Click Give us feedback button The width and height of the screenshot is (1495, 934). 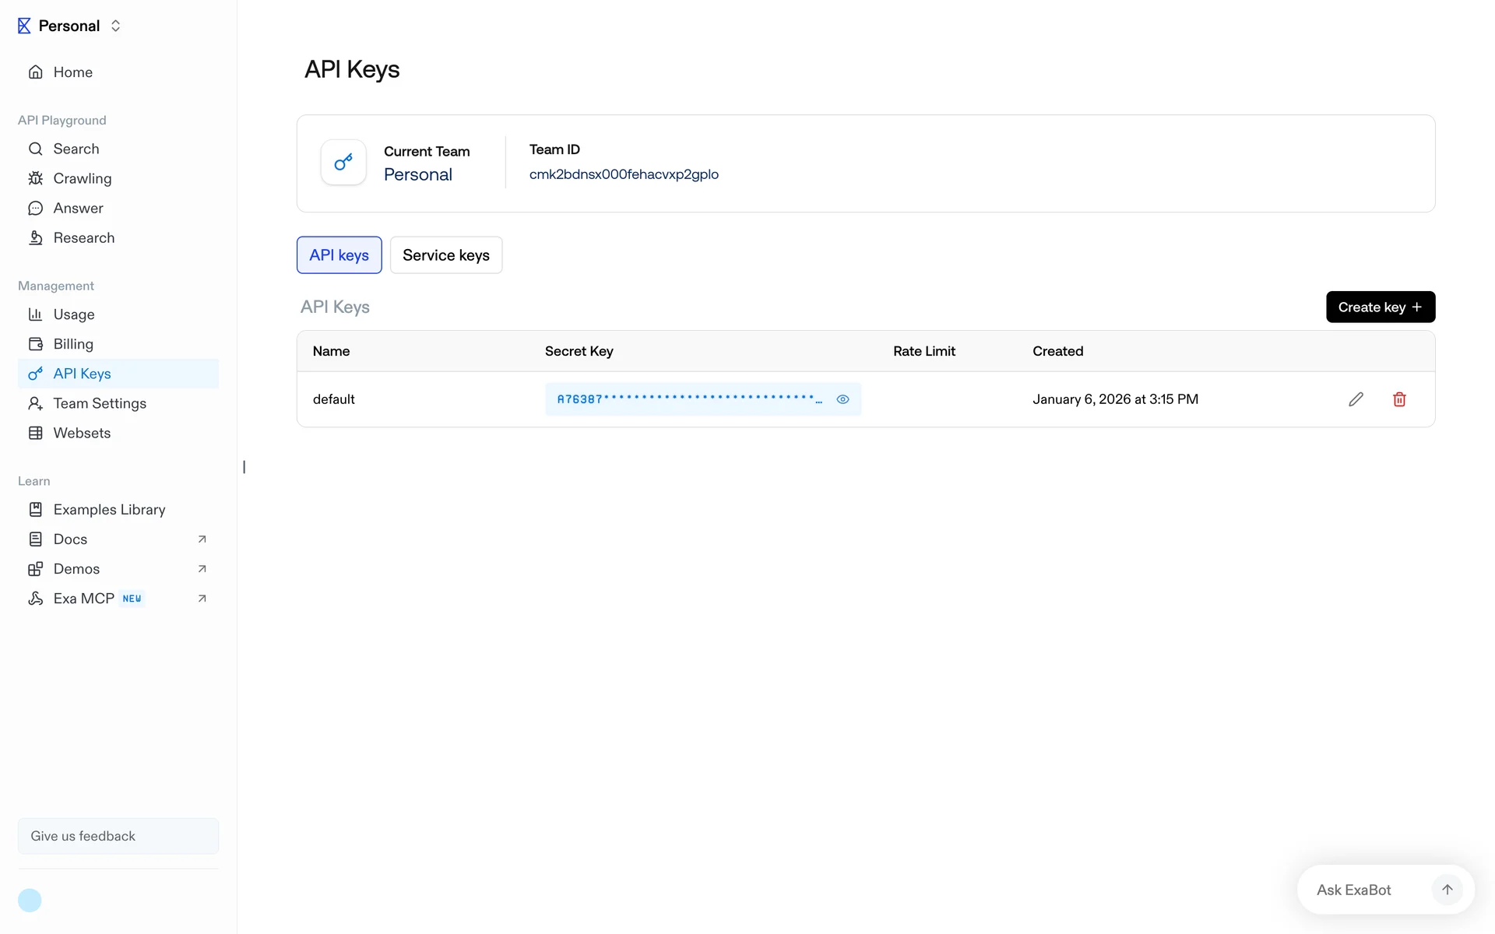[x=118, y=836]
